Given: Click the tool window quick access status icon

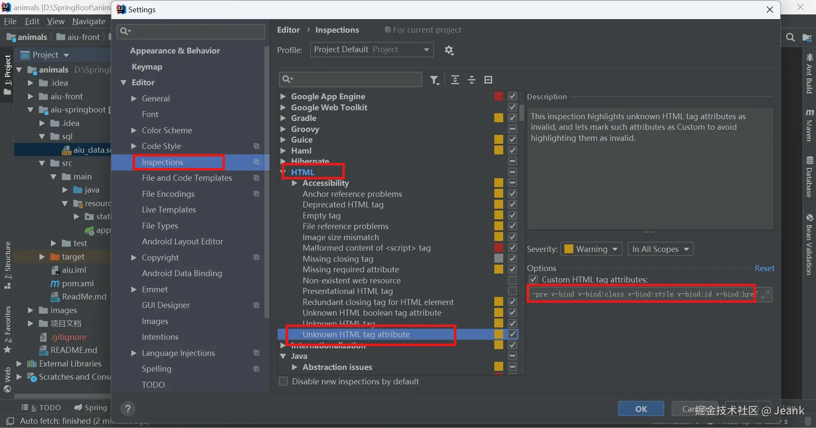Looking at the screenshot, I should [x=10, y=421].
